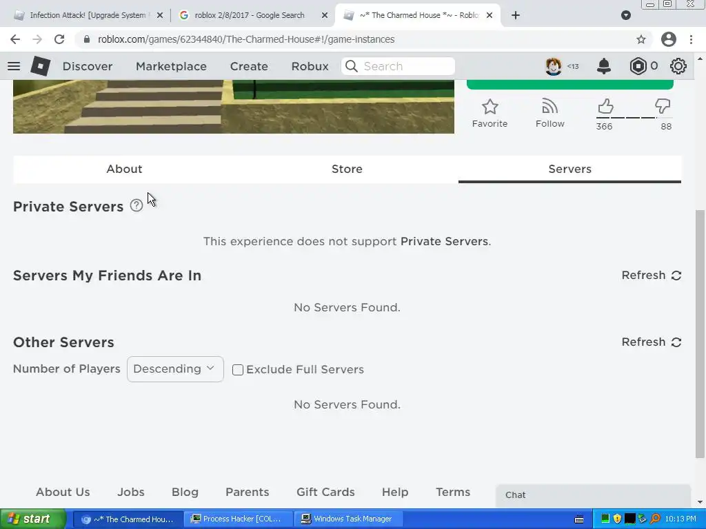706x529 pixels.
Task: Click the scrollbar down arrow
Action: (700, 502)
